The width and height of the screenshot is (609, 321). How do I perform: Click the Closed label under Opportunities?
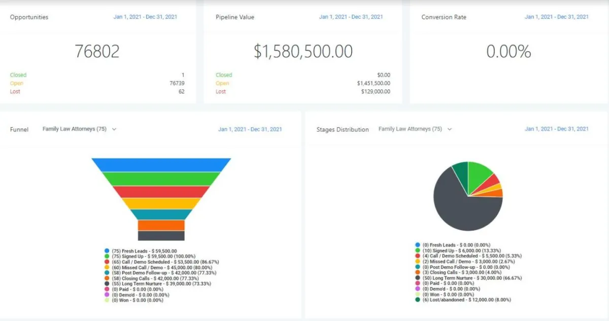coord(18,75)
